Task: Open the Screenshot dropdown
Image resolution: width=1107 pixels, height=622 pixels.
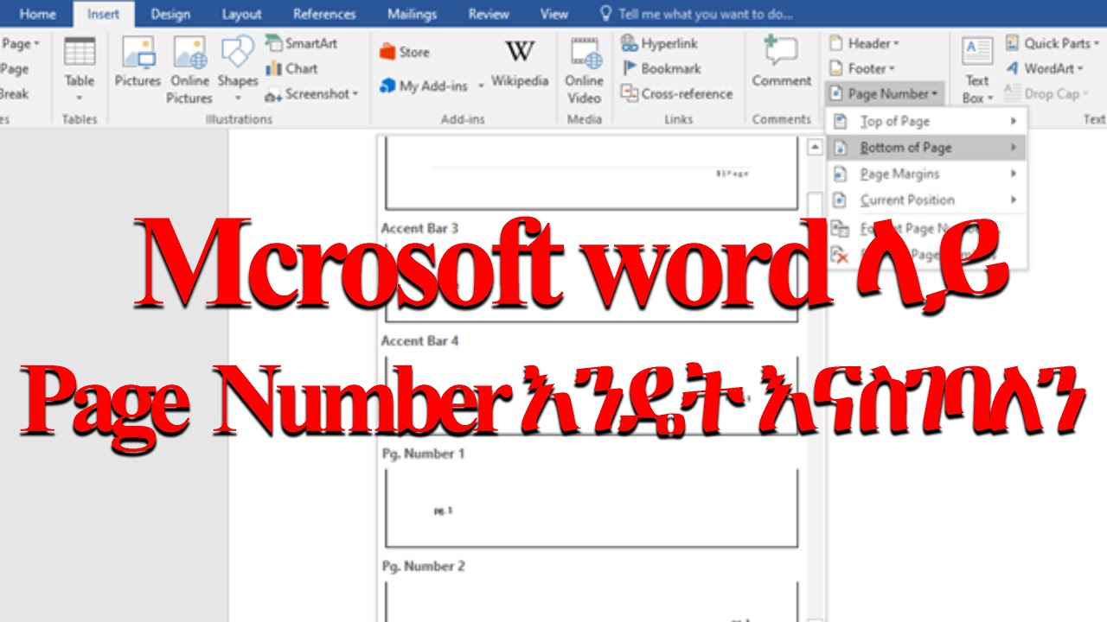Action: 311,94
